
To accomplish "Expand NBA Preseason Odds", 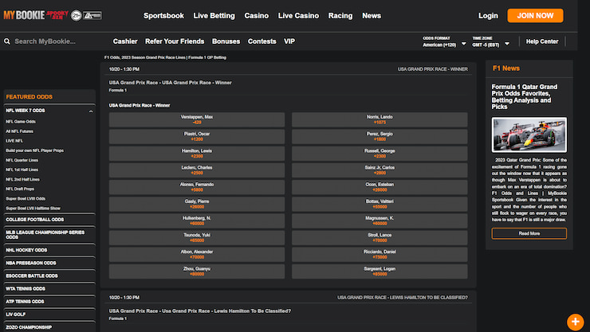I will coord(49,263).
